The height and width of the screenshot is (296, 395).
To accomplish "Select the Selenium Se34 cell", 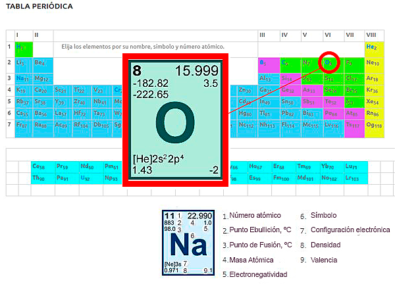I will [x=334, y=91].
